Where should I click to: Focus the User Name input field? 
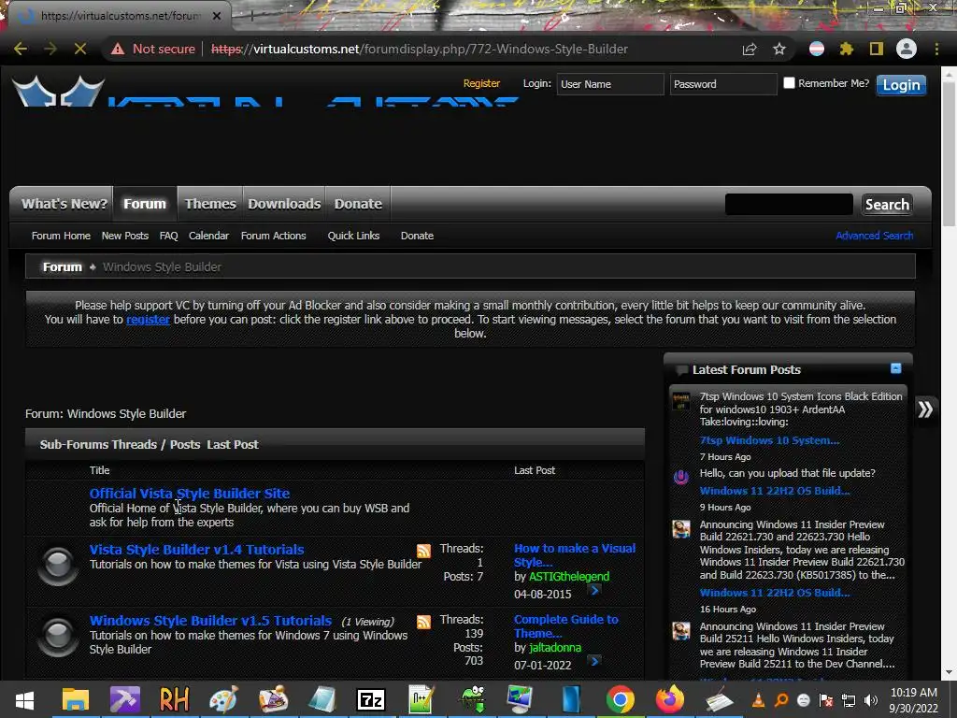coord(609,84)
